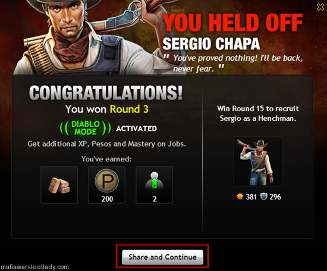The width and height of the screenshot is (327, 271).
Task: Click the Share and Continue button
Action: click(x=162, y=257)
